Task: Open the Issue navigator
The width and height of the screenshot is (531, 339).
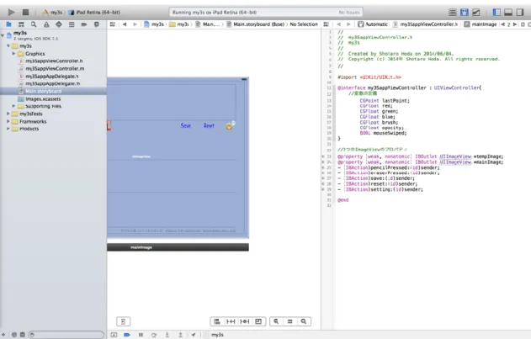Action: point(46,24)
